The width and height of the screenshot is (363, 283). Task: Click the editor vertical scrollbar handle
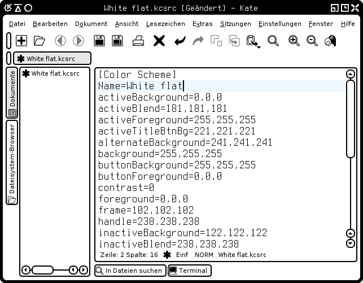pyautogui.click(x=350, y=119)
